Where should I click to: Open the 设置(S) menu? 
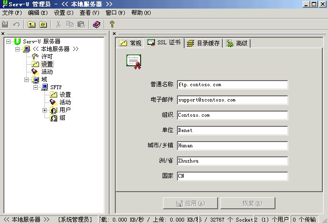64,13
